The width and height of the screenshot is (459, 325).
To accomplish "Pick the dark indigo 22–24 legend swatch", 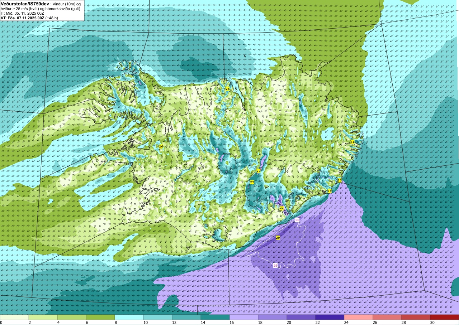I will [x=330, y=317].
